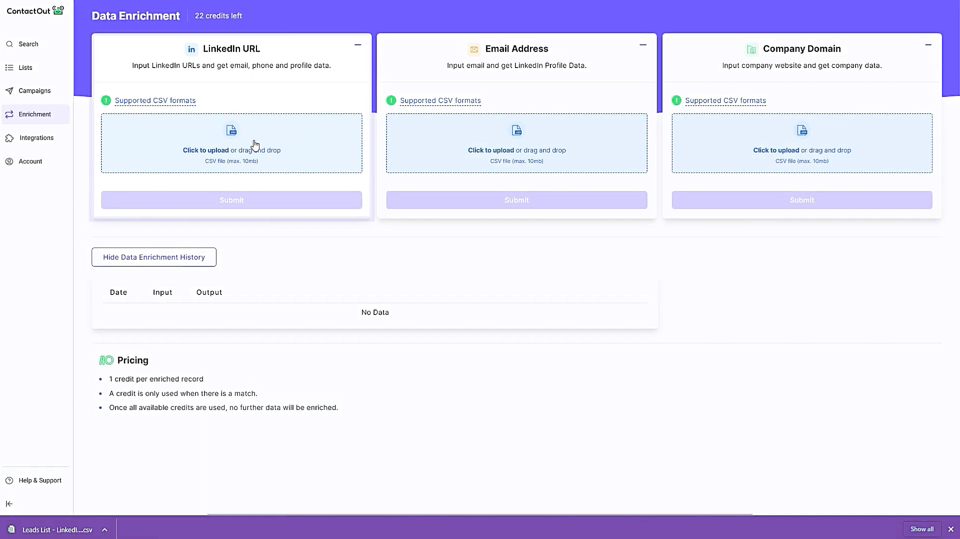Screen dimensions: 960x539
Task: Collapse the LinkedIn URL card
Action: 357,45
